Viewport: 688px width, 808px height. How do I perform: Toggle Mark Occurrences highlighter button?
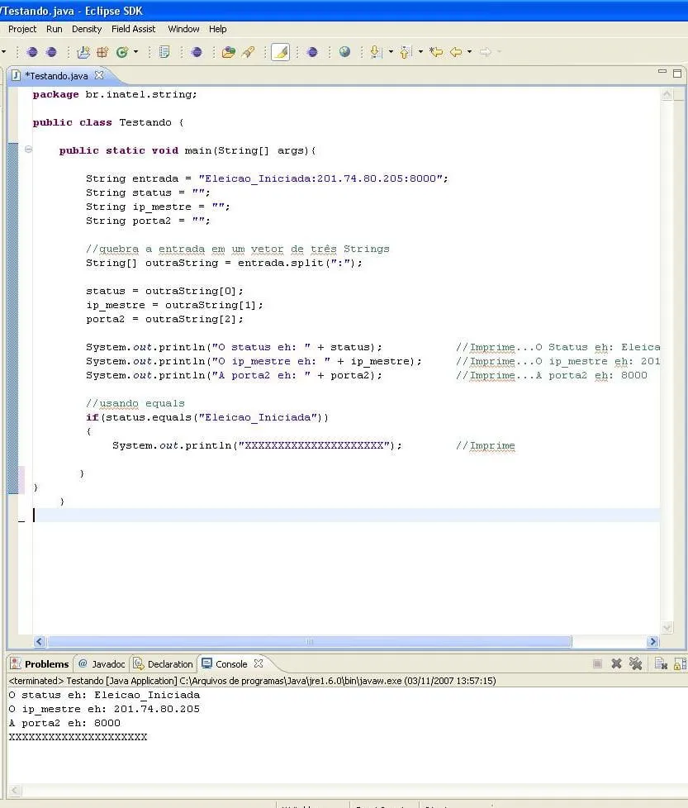(x=281, y=52)
